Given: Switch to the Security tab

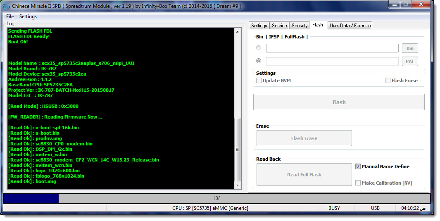Looking at the screenshot, I should point(300,26).
